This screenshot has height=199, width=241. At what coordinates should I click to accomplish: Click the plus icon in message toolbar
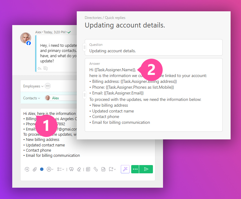tap(27, 169)
